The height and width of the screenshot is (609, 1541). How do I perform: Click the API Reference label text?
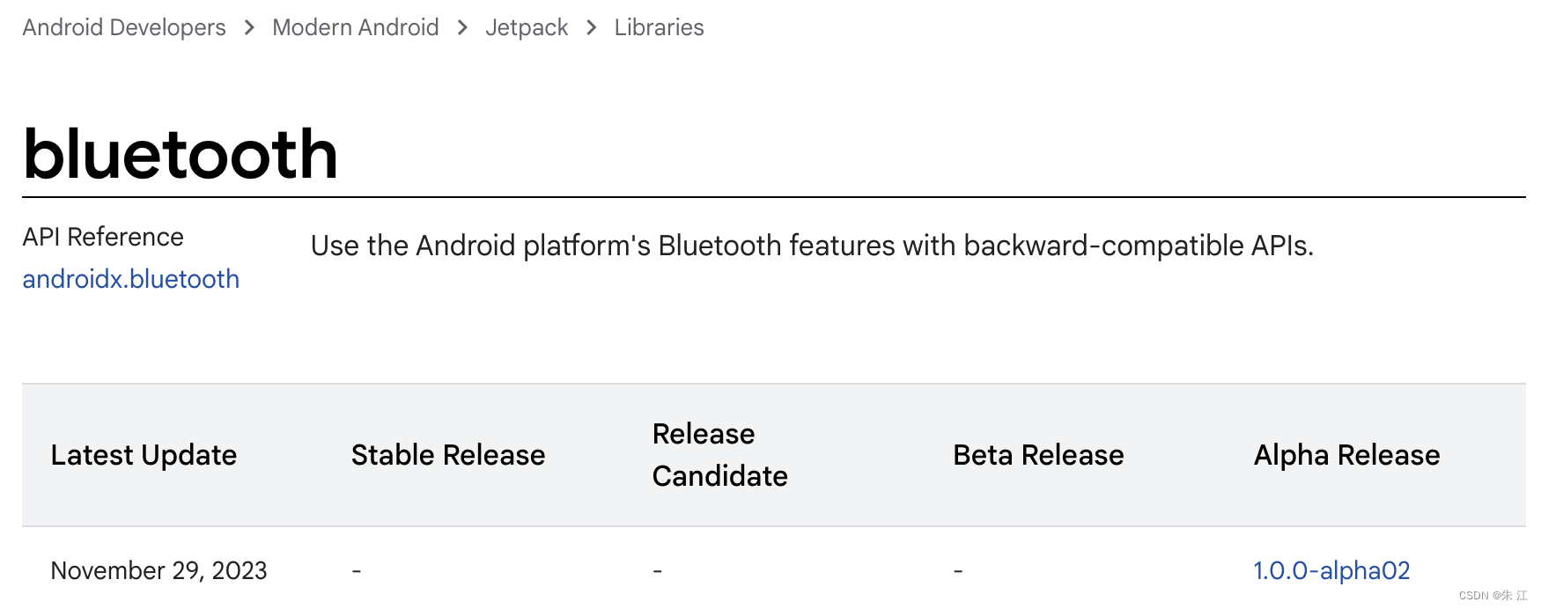click(103, 236)
